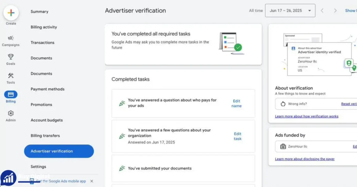Click celebration icon on who pays task
357x187 pixels.
[x=122, y=103]
